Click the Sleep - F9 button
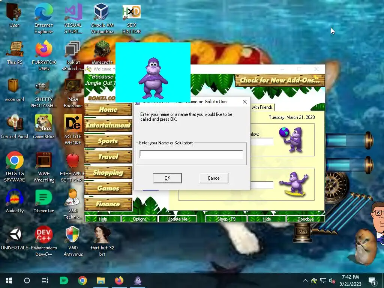This screenshot has width=384, height=288. pos(226,219)
